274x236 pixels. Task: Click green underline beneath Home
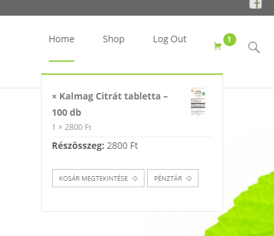[62, 61]
